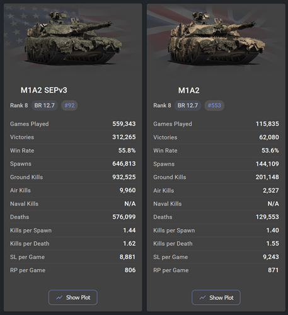Click the plot line icon on SEPv3 card
Image resolution: width=288 pixels, height=315 pixels.
click(x=59, y=297)
